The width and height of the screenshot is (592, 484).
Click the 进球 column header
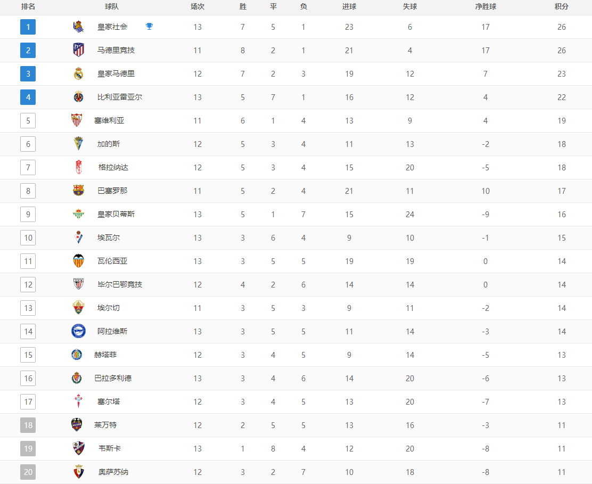click(x=349, y=6)
